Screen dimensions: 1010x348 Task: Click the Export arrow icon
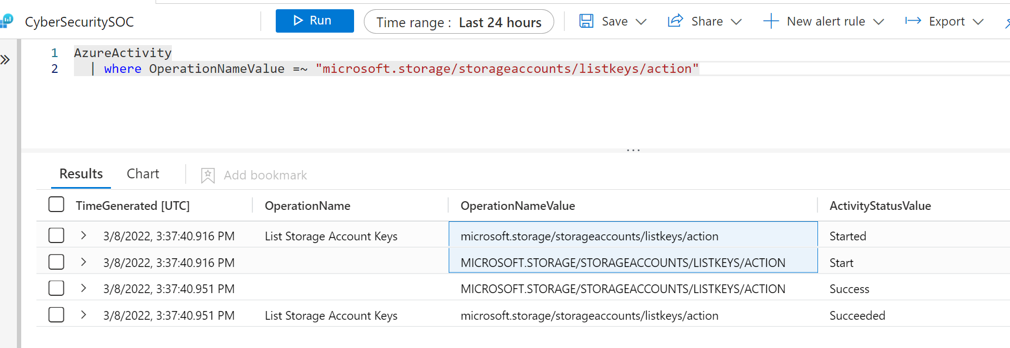[913, 21]
